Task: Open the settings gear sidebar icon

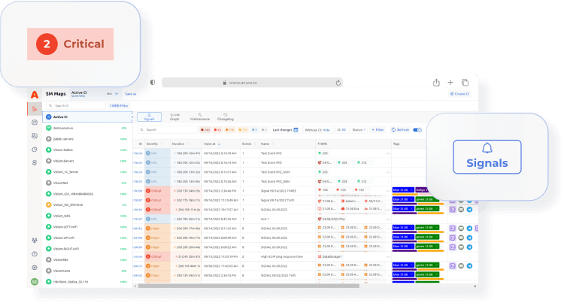Action: [35, 268]
